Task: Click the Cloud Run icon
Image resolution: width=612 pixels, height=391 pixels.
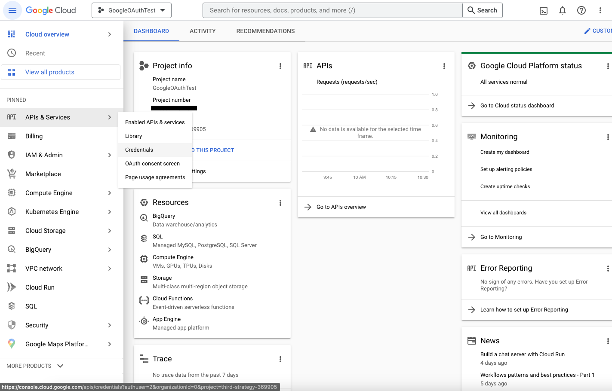Action: (12, 287)
